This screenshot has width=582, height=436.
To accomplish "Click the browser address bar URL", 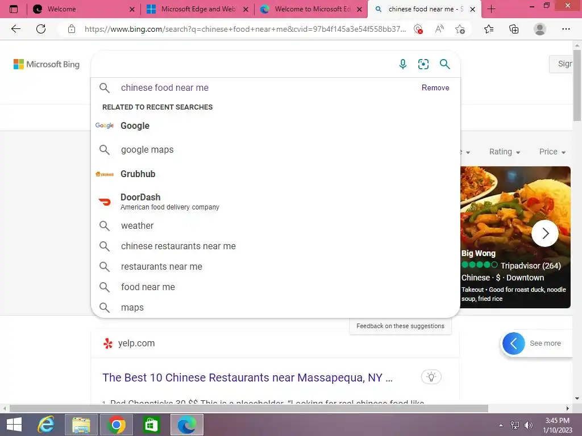I will (245, 29).
